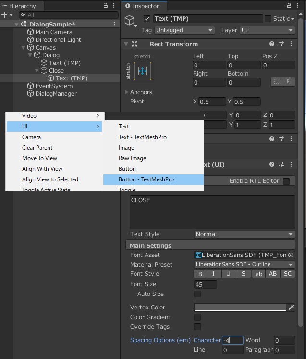Collapse the DialogSample scene tree
This screenshot has height=359, width=306.
(16, 24)
